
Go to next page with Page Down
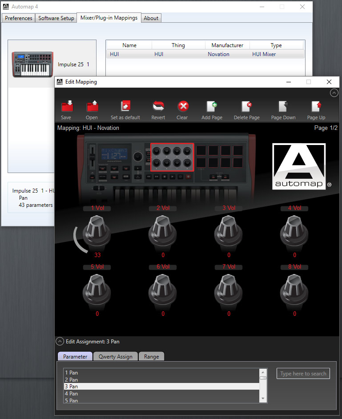283,107
